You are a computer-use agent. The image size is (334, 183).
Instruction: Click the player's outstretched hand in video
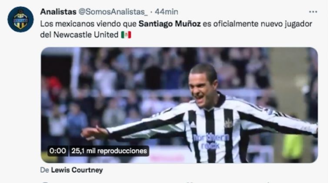point(94,133)
